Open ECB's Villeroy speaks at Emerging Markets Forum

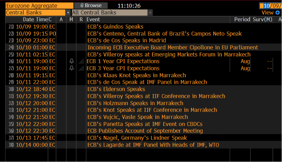coord(169,55)
